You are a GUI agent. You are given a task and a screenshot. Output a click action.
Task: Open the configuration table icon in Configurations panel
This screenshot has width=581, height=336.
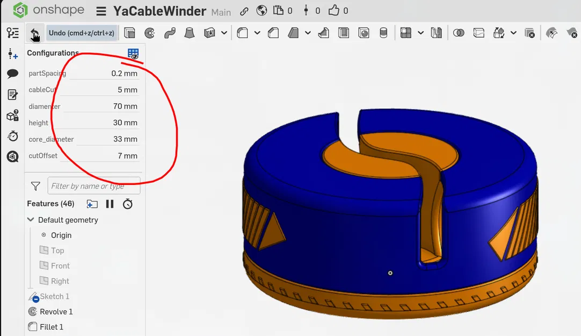(133, 54)
